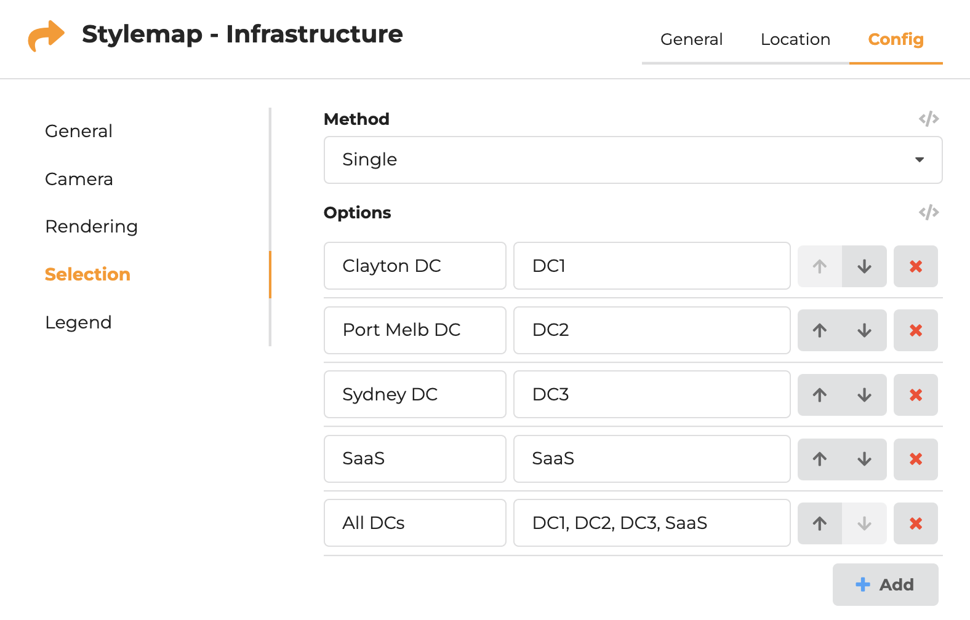Click the orange back arrow icon
The height and width of the screenshot is (620, 970).
46,36
